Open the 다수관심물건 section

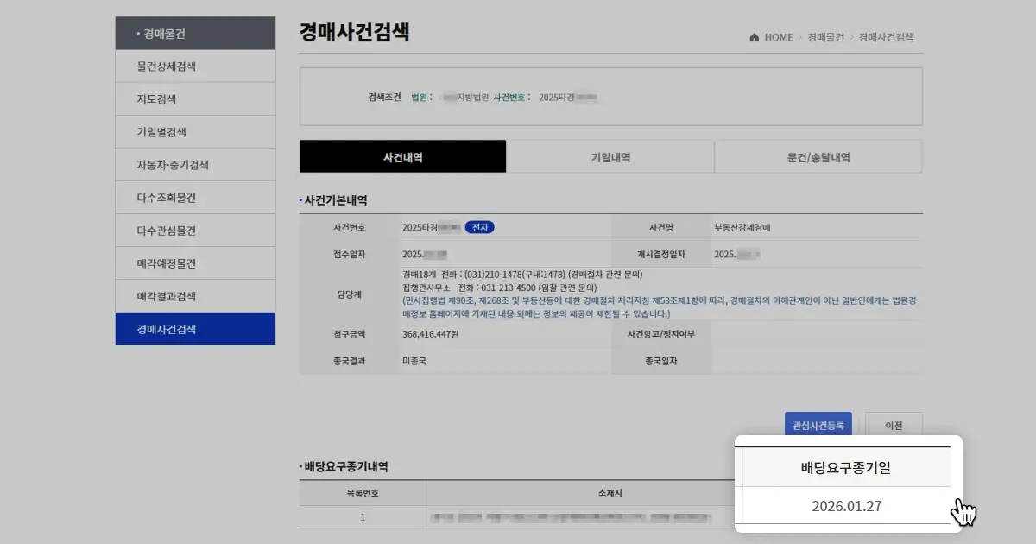pyautogui.click(x=194, y=230)
